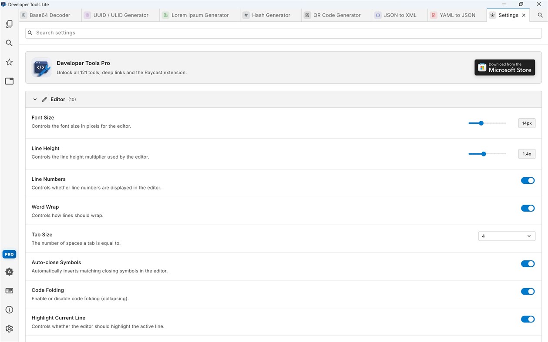Toggle the Code Folding switch

click(x=528, y=292)
